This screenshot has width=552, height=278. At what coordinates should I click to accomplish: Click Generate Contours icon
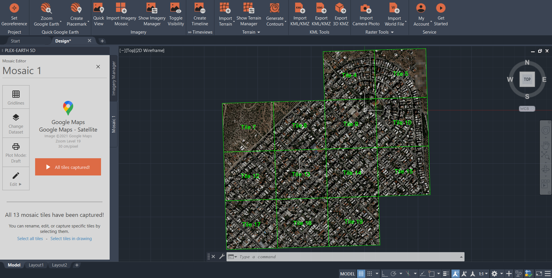click(x=275, y=8)
